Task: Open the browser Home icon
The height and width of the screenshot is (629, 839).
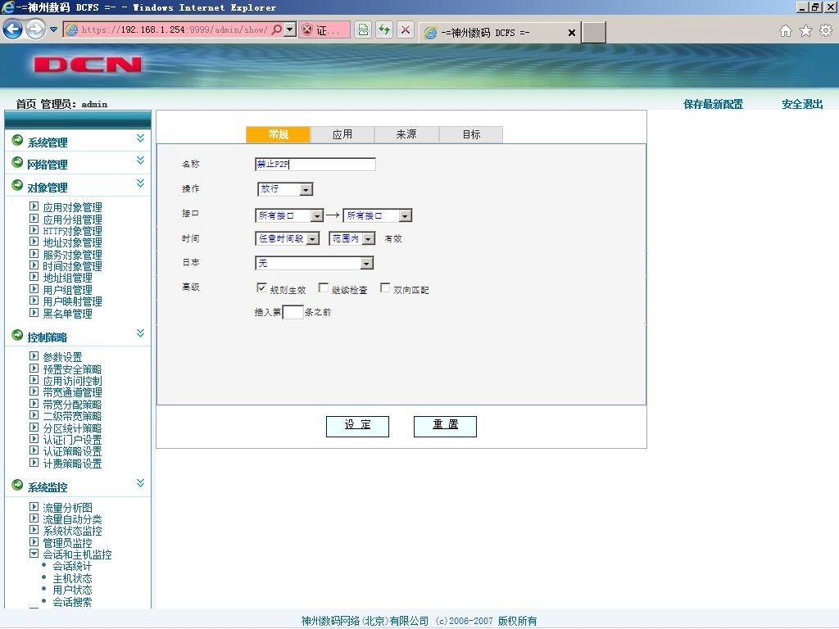Action: (786, 31)
